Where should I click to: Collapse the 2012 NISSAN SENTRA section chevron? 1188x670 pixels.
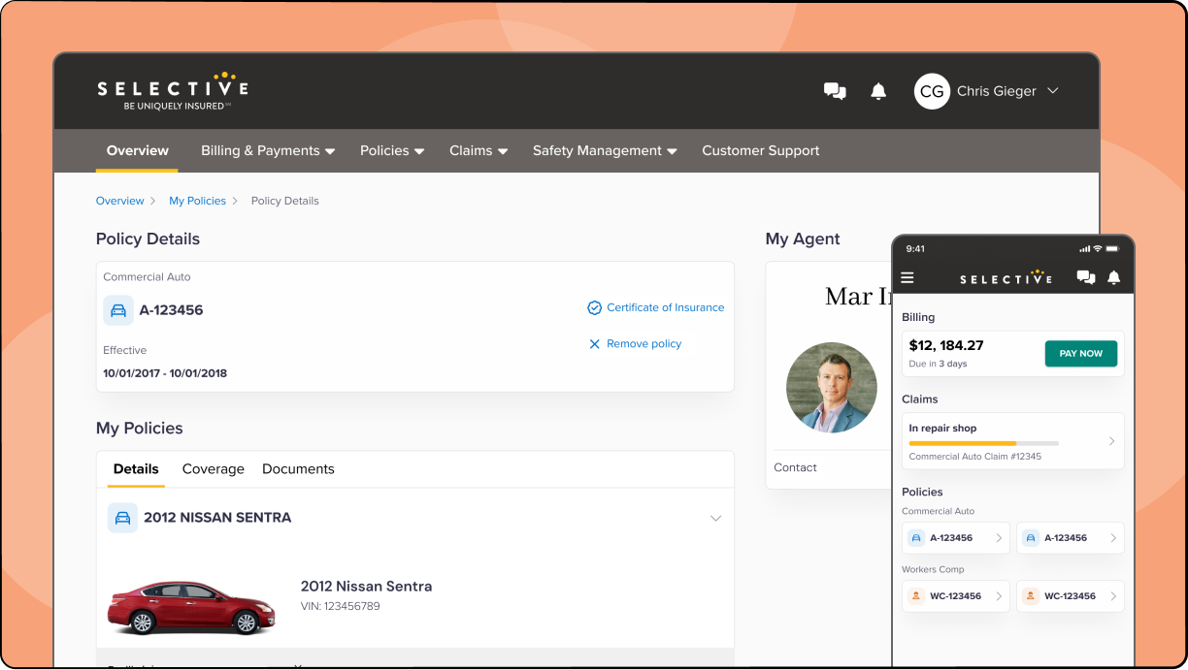pyautogui.click(x=715, y=518)
